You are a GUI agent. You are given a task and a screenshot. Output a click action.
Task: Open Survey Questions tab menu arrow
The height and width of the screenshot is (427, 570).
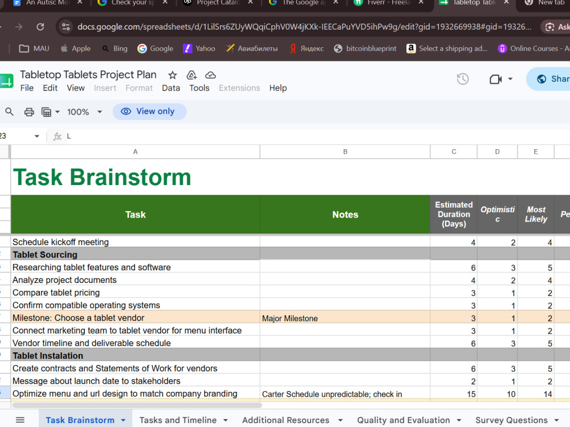pos(556,420)
